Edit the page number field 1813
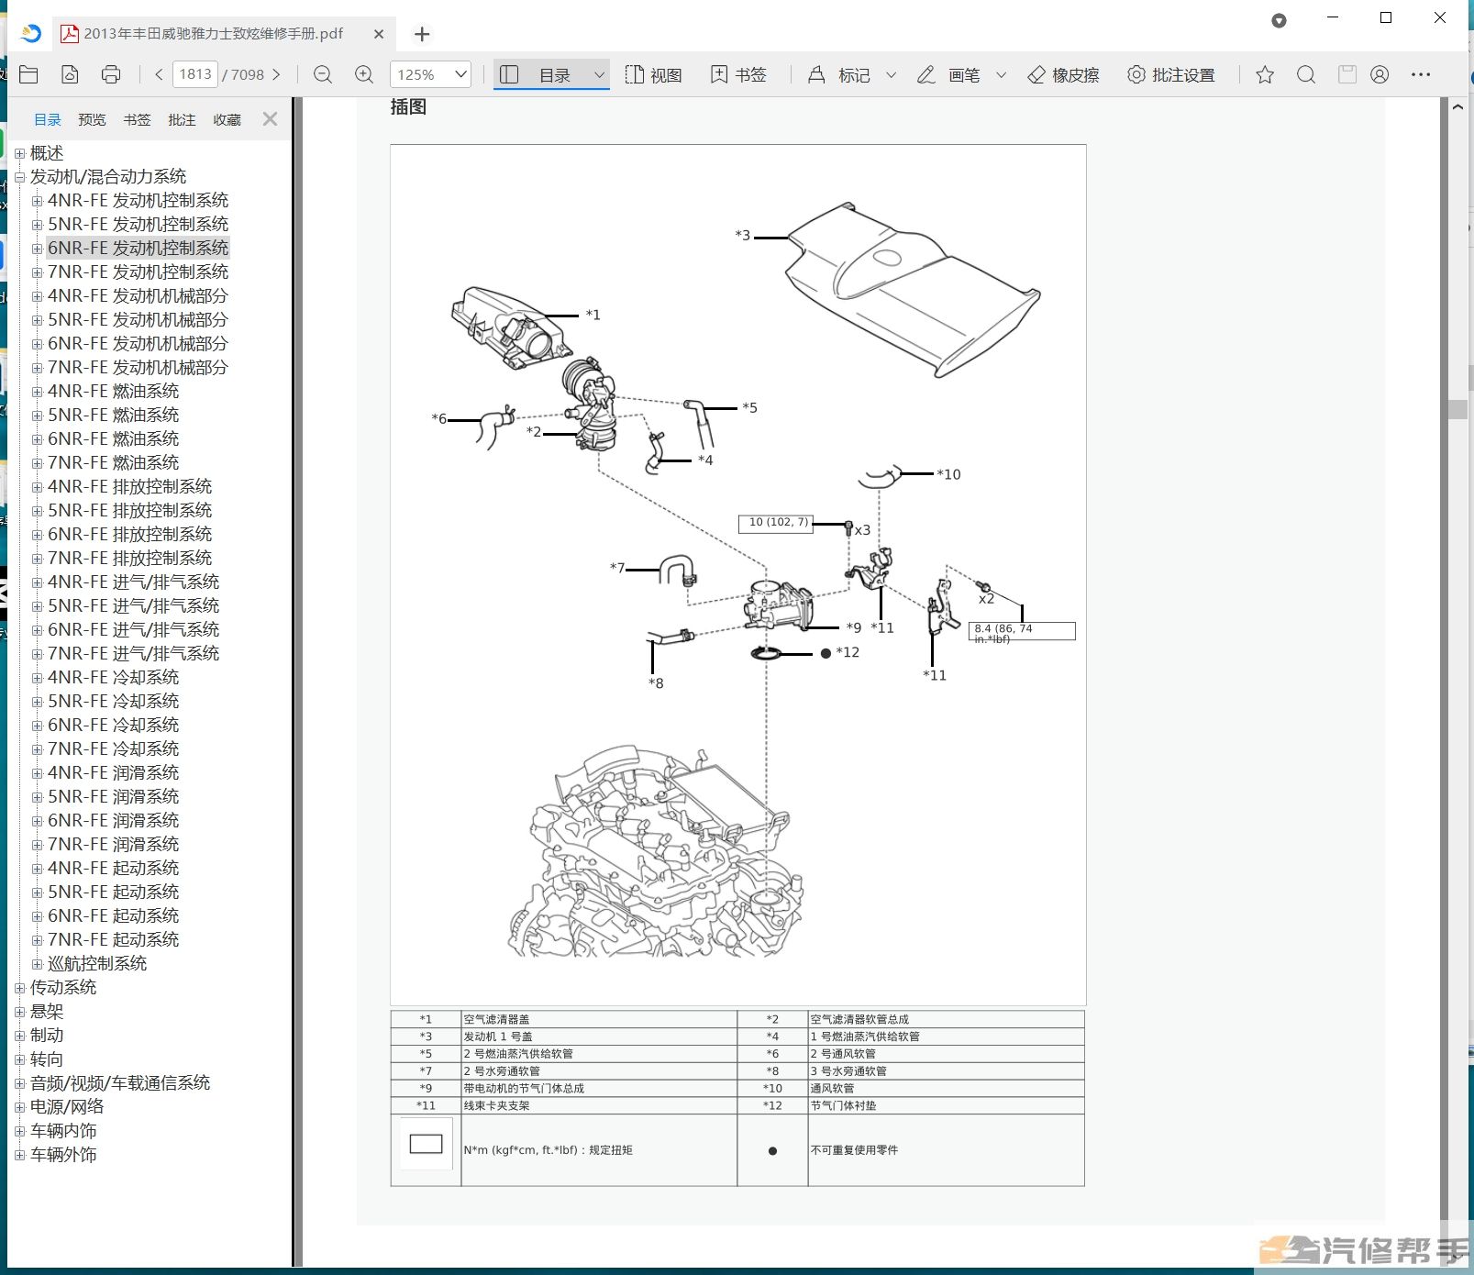The image size is (1474, 1275). [x=194, y=74]
